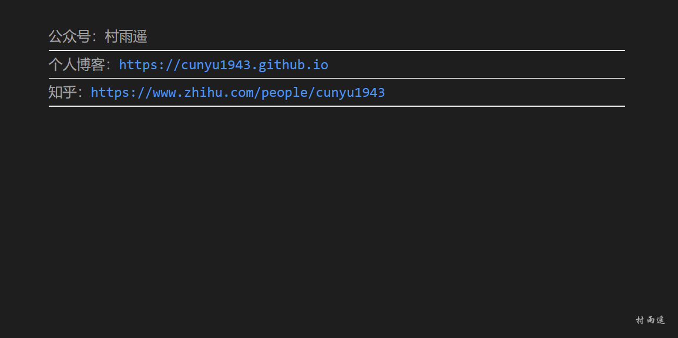Click the https:// prefix of zhihu link
Image resolution: width=678 pixels, height=338 pixels.
(x=122, y=92)
